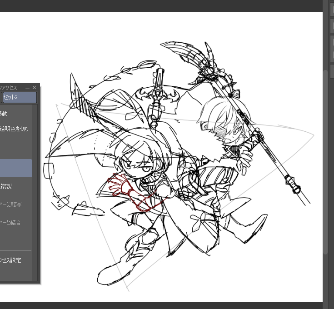334x309 pixels.
Task: Click the greyed item ending in と結合
Action: (16, 223)
